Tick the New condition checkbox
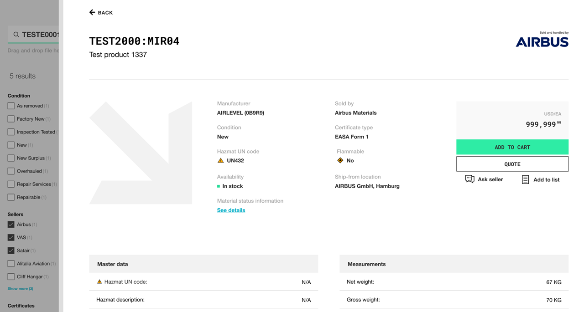The height and width of the screenshot is (312, 584). 11,145
